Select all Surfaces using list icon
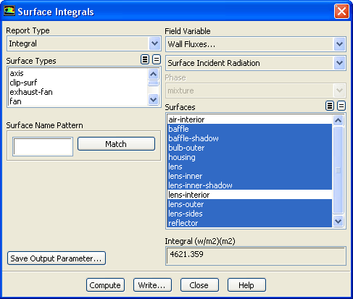The image size is (353, 299). [x=330, y=106]
